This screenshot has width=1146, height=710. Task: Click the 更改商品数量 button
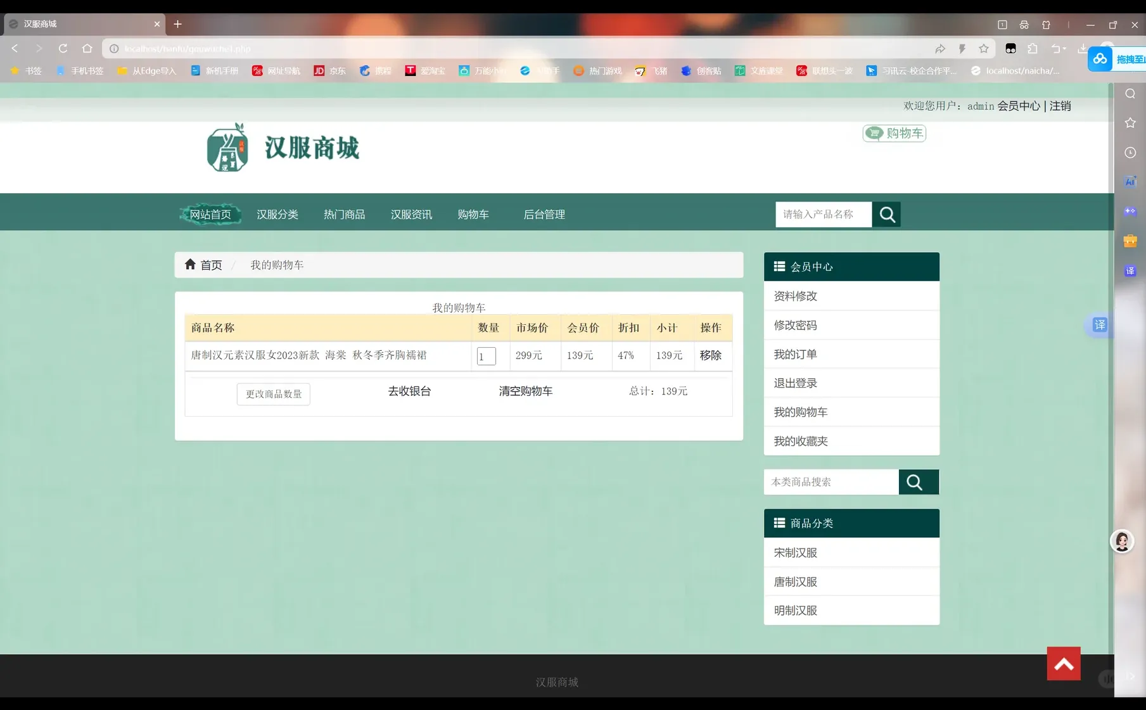tap(274, 394)
